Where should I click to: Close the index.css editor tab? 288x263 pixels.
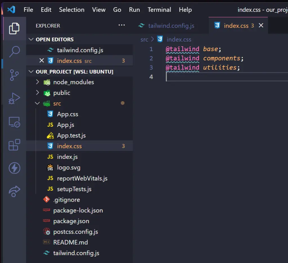coord(261,25)
